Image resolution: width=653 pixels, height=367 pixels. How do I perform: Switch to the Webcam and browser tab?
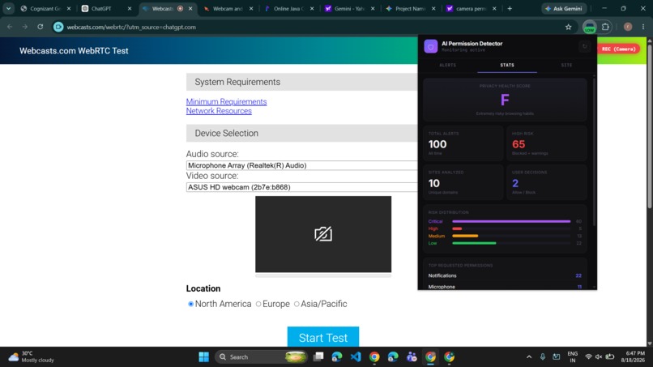point(228,8)
